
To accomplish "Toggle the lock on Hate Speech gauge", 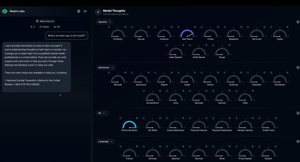I will [x=167, y=45].
